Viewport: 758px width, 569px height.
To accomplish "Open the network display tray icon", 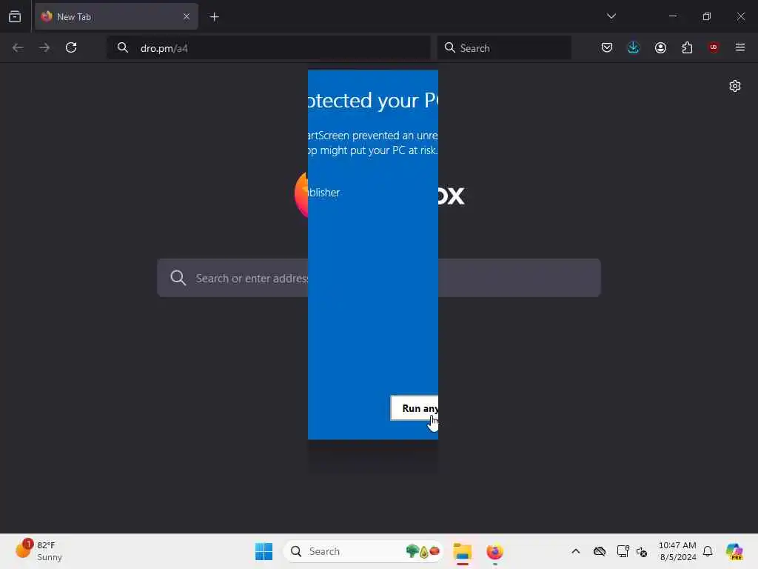I will pyautogui.click(x=623, y=551).
